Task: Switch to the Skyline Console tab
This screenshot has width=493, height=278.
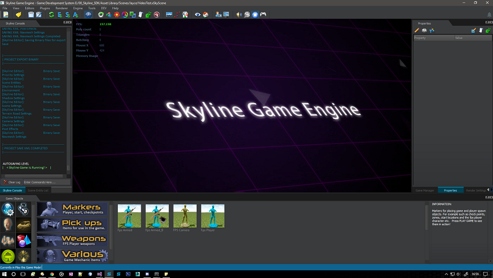Action: pyautogui.click(x=13, y=190)
